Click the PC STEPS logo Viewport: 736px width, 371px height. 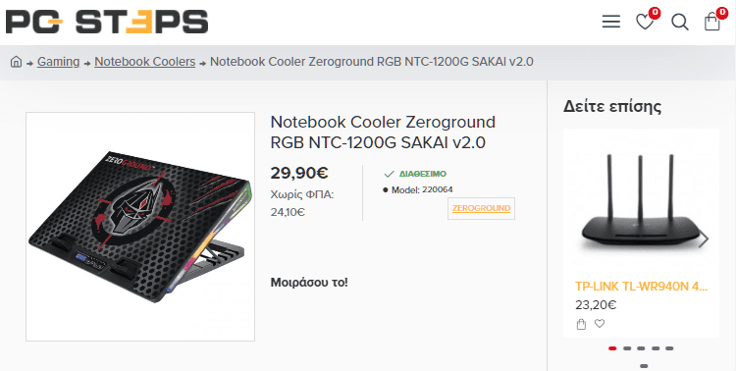pyautogui.click(x=107, y=22)
